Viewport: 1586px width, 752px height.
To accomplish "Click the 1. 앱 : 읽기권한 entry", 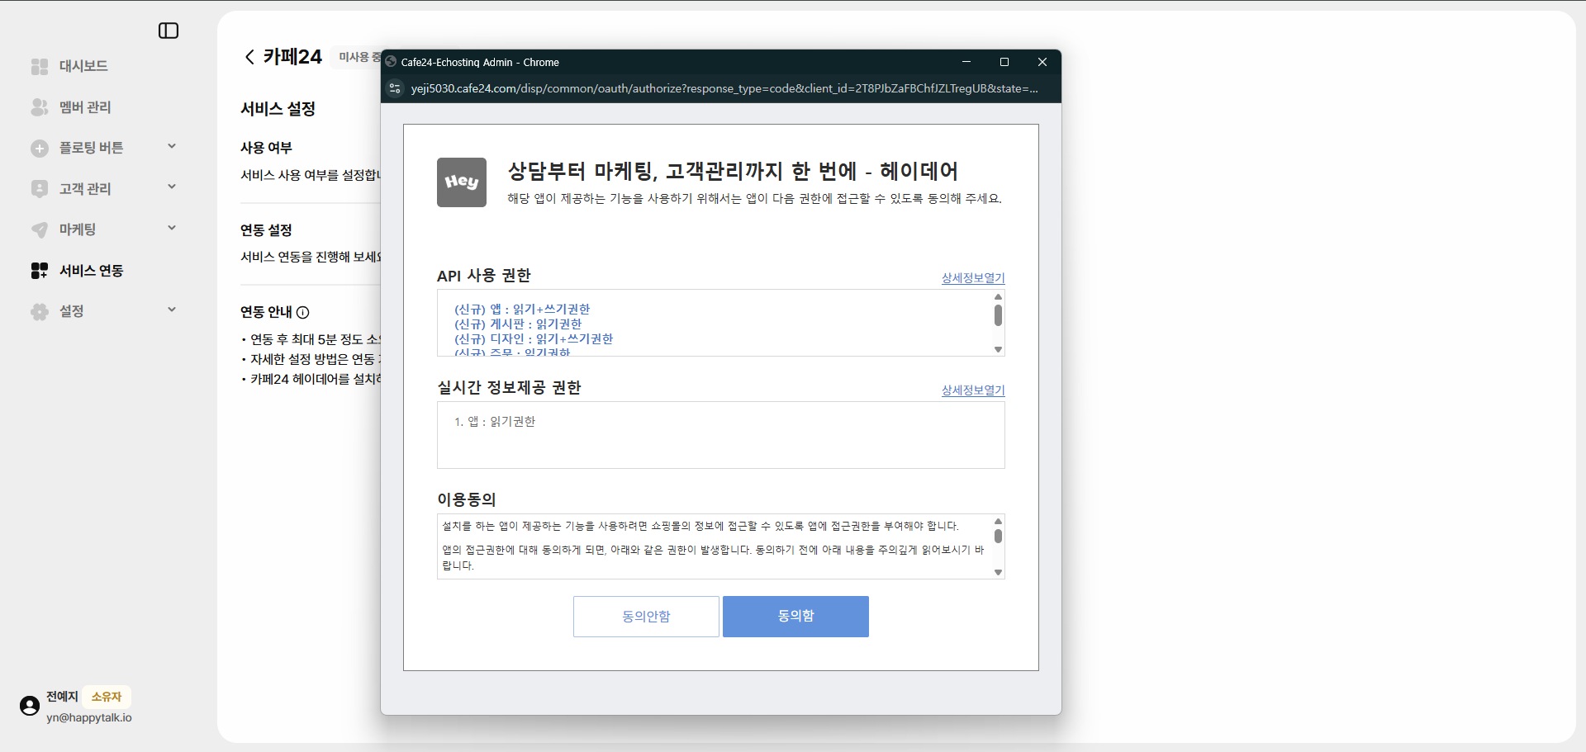I will point(494,422).
